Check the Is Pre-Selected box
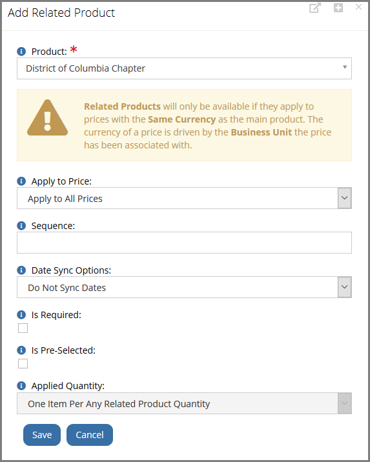370x462 pixels. pos(23,363)
